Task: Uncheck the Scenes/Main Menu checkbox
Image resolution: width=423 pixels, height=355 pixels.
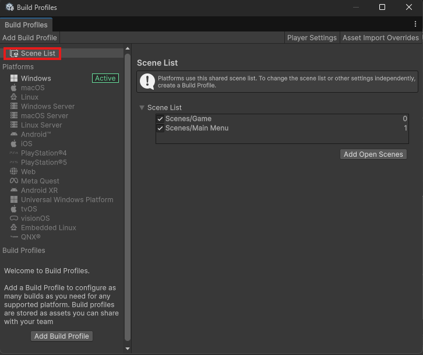Action: pos(160,128)
